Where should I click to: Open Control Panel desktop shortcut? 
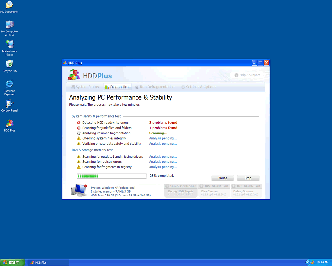pos(9,104)
